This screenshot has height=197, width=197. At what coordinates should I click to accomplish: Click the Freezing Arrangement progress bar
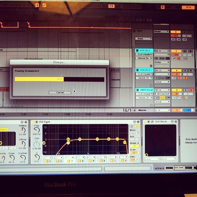pos(59,79)
